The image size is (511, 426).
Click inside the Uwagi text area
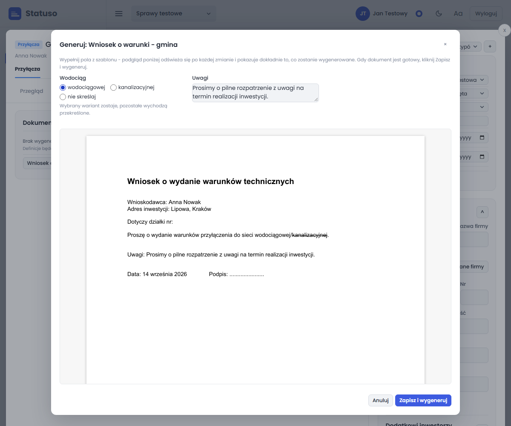coord(255,93)
